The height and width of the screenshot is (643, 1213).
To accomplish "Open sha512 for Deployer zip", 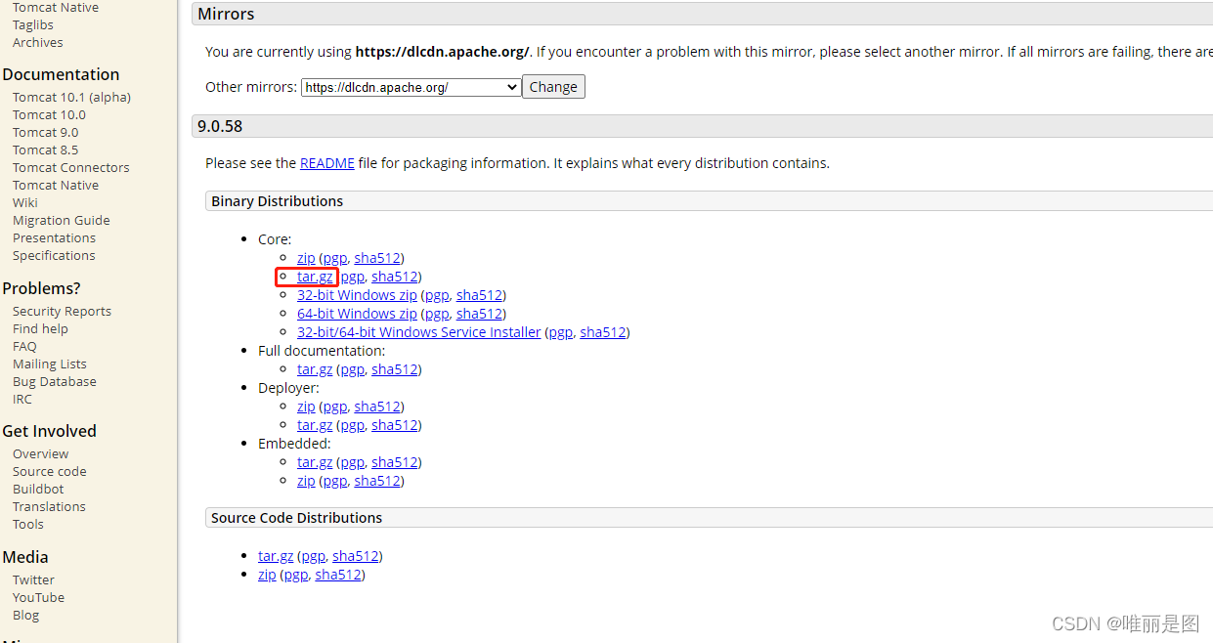I will click(x=377, y=407).
